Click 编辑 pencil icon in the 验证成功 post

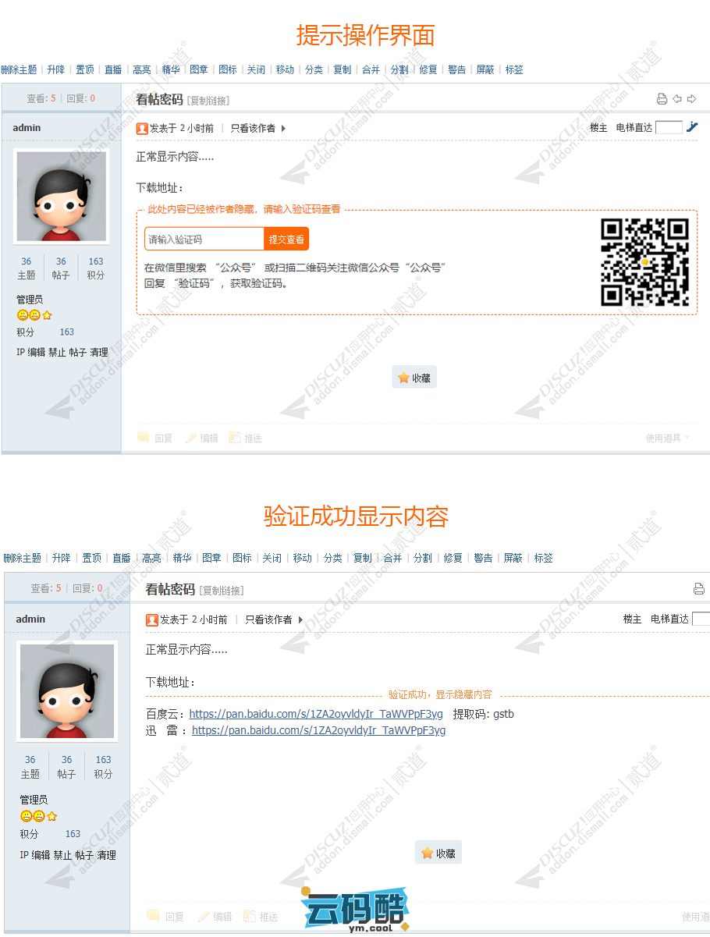204,917
